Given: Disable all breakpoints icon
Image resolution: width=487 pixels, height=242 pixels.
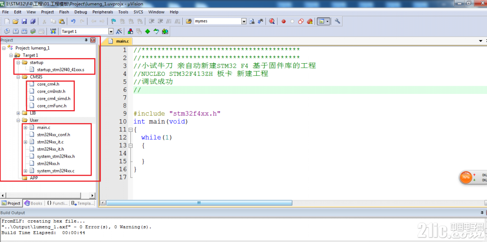Looking at the screenshot, I should coord(301,21).
